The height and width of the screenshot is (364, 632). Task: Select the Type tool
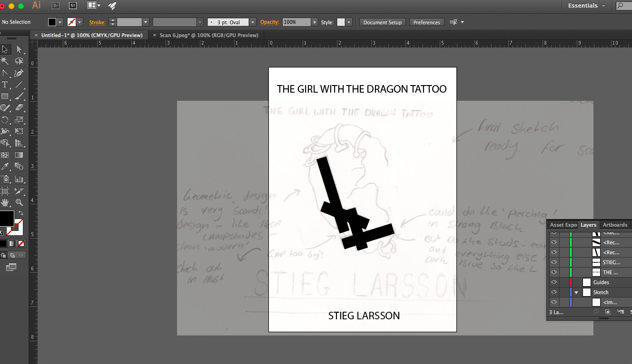click(x=5, y=85)
